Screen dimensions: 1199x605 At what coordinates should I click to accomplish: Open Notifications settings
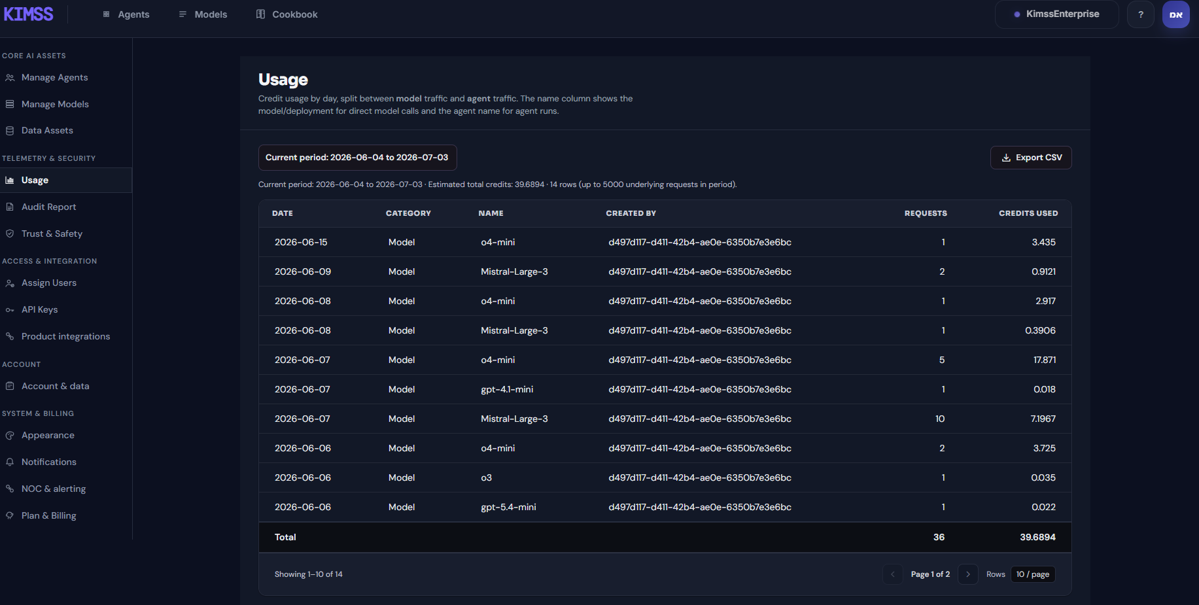click(x=65, y=462)
